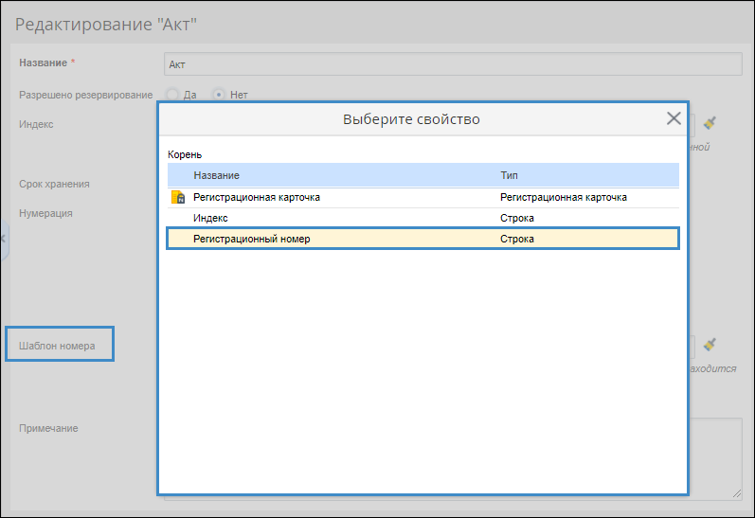
Task: Select the "Нет" radio button for reservation
Action: click(x=219, y=95)
